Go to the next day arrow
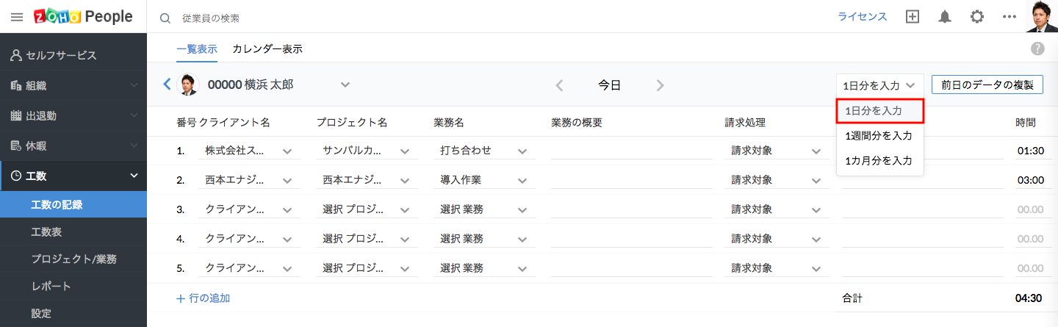This screenshot has height=327, width=1058. point(660,85)
